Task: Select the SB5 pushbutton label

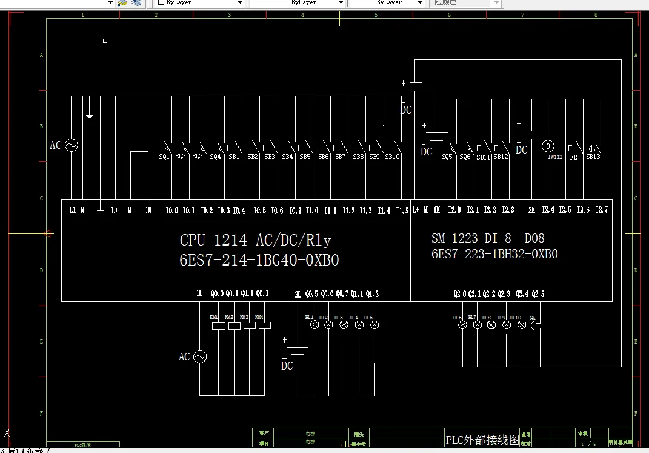Action: click(x=305, y=157)
